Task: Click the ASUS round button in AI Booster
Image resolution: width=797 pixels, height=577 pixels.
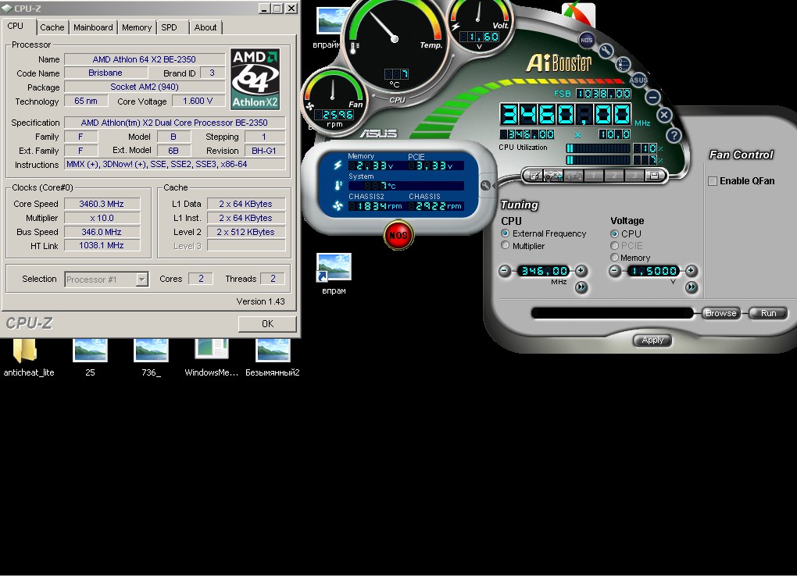Action: (638, 80)
